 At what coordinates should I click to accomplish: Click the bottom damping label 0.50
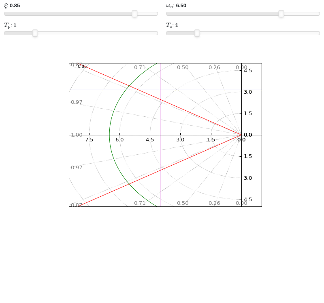click(x=183, y=203)
